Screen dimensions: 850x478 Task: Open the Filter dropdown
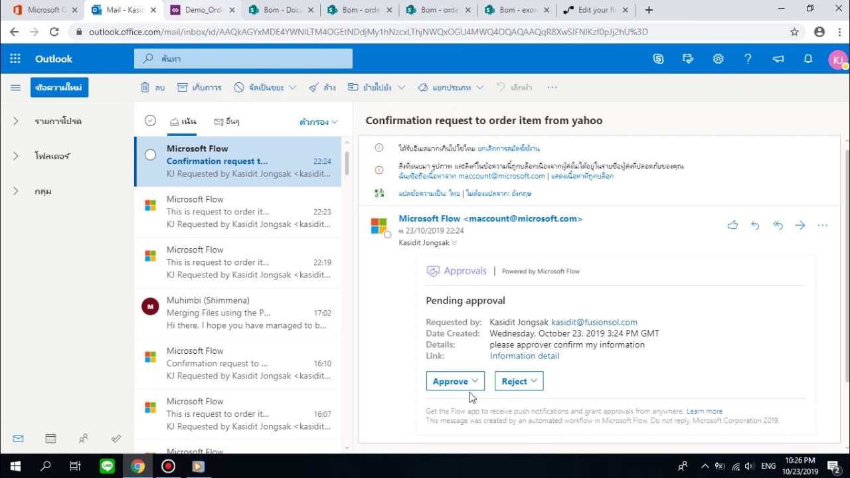(319, 122)
